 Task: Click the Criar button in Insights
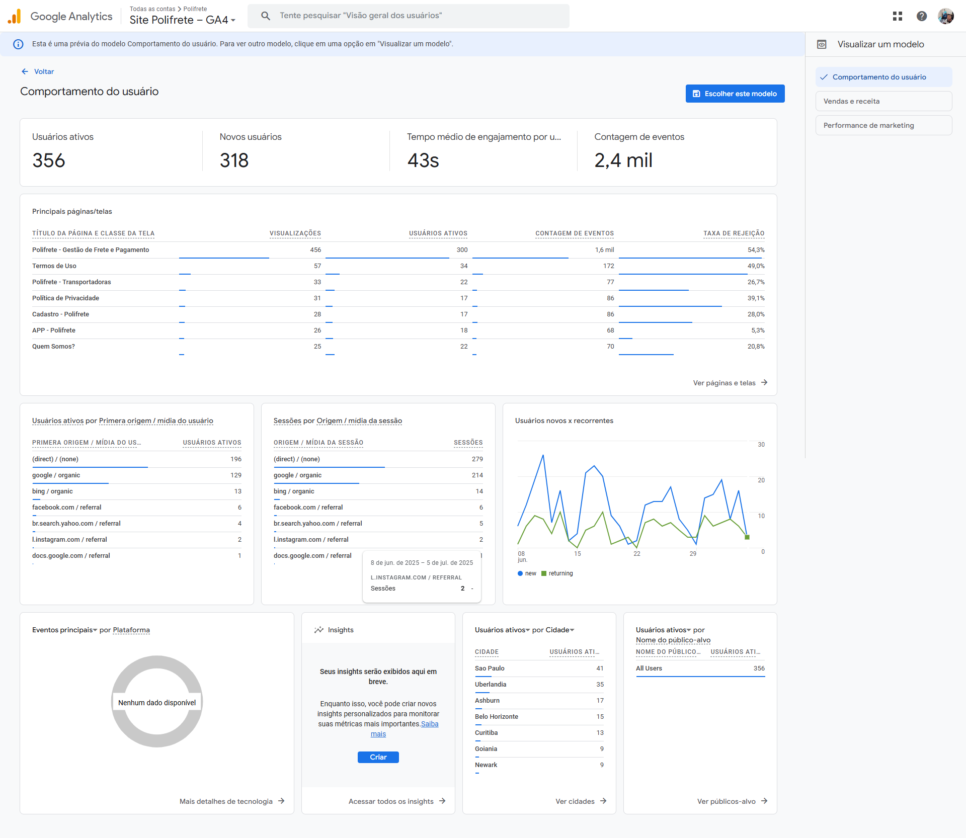tap(378, 757)
